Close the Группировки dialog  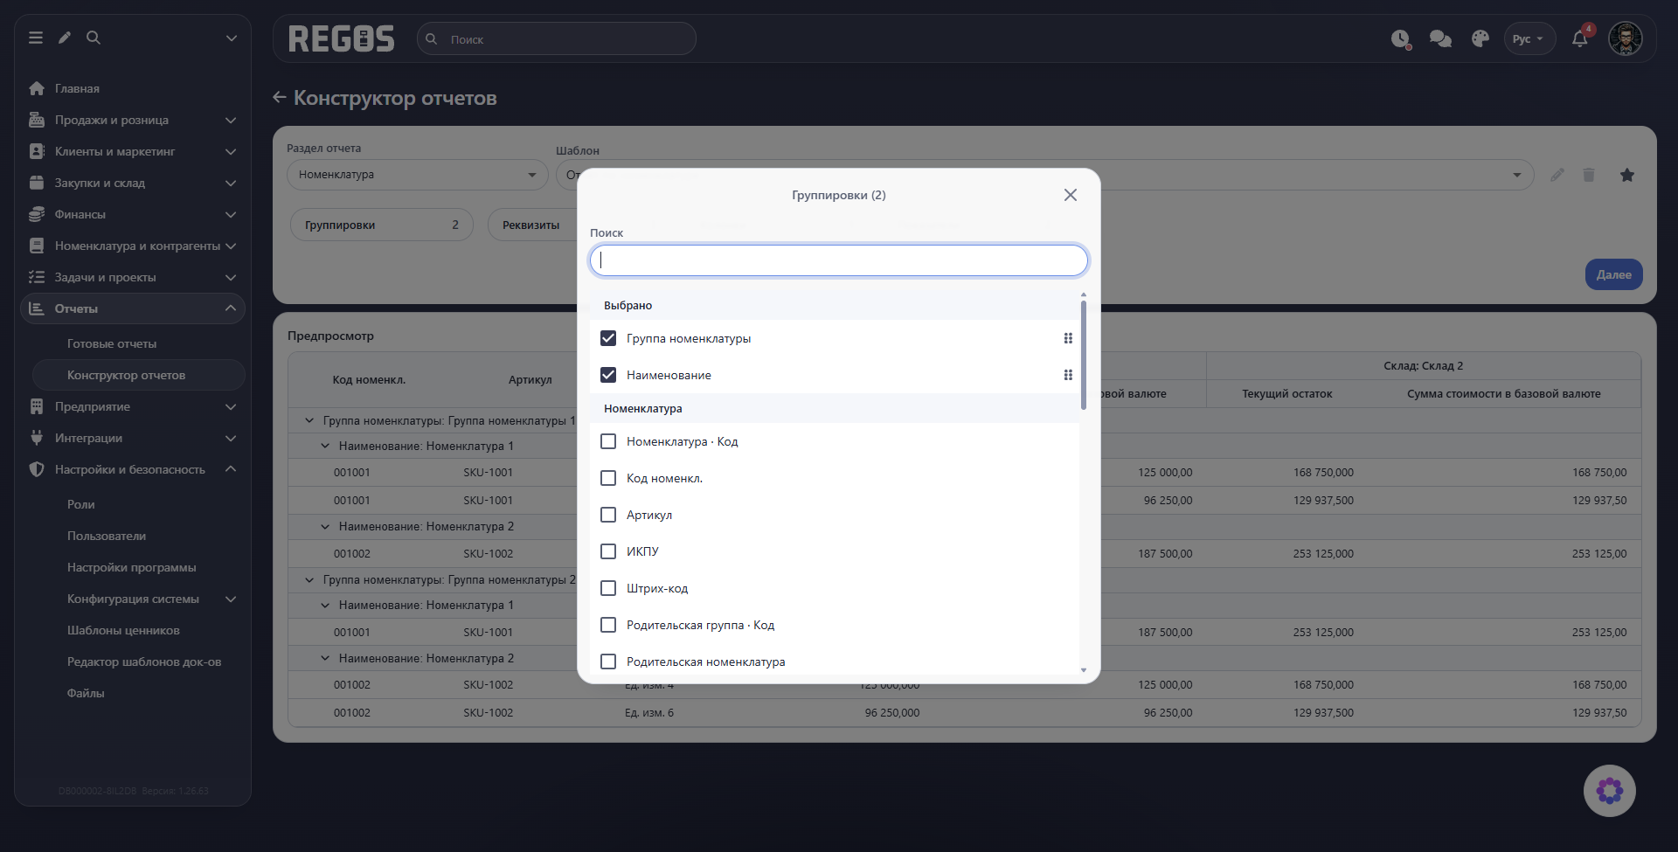pos(1071,195)
